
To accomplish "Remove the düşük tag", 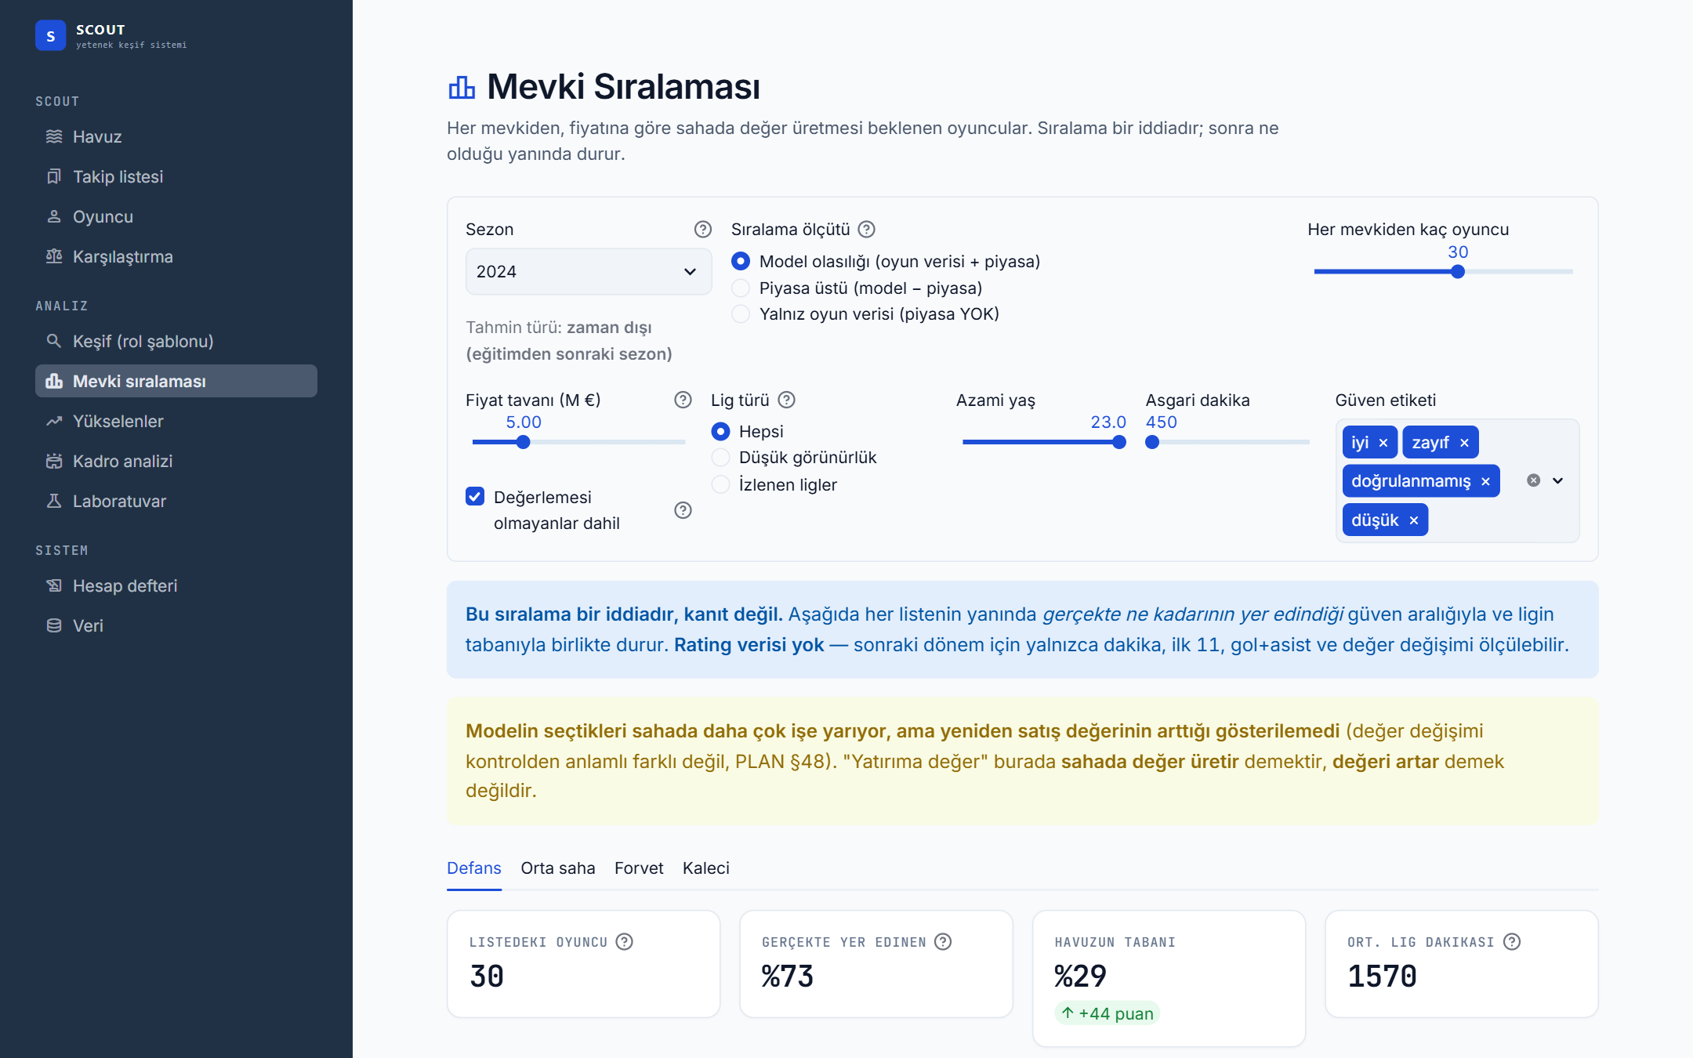I will (x=1413, y=520).
